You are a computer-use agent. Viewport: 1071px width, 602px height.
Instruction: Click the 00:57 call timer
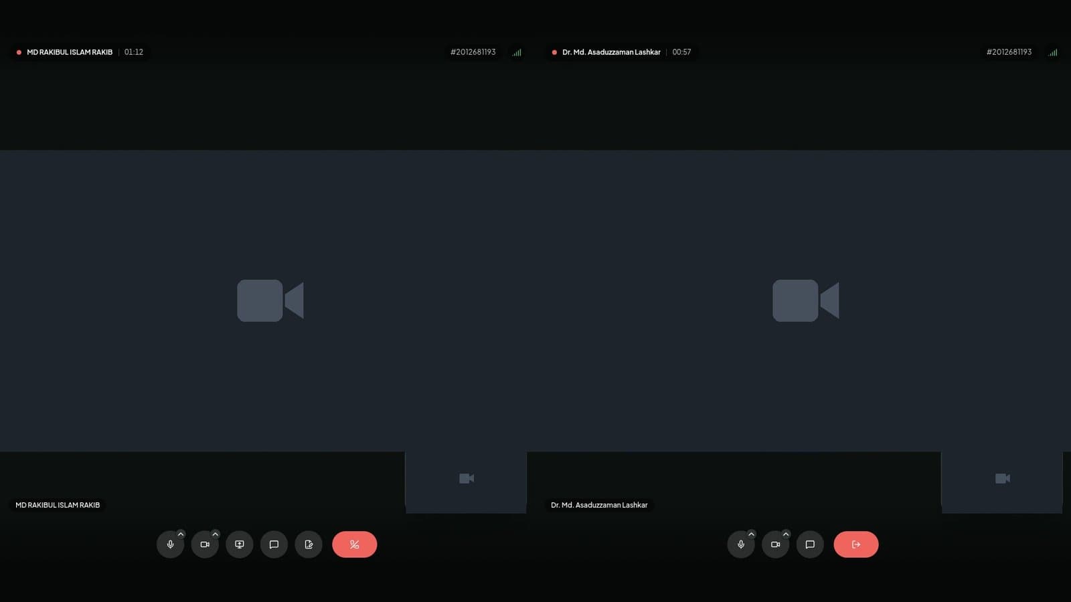tap(681, 52)
